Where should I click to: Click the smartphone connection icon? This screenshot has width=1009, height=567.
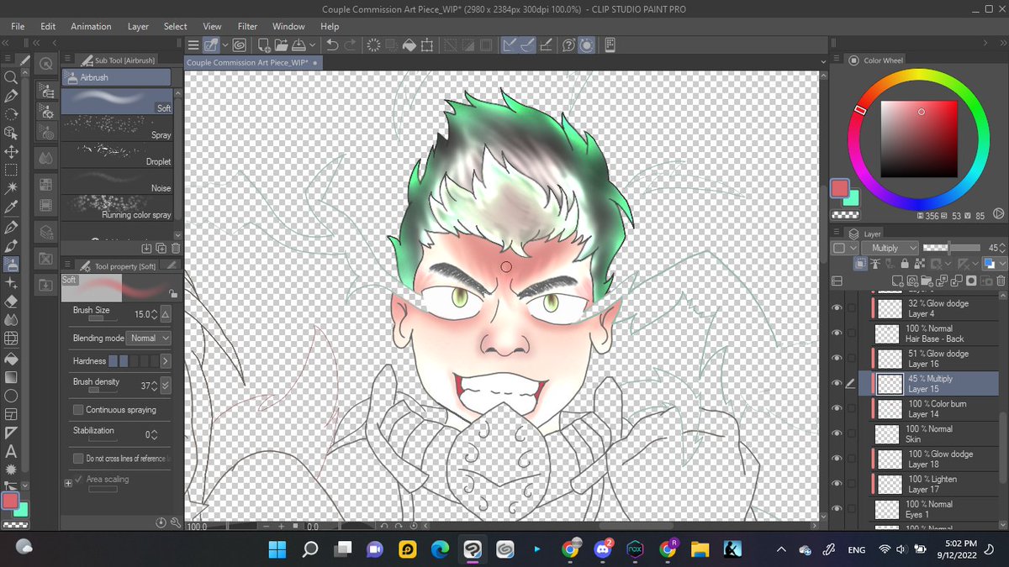610,45
